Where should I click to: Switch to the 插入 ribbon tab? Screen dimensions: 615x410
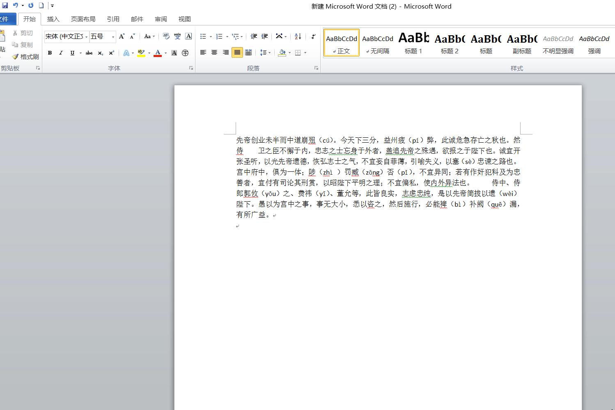pyautogui.click(x=53, y=19)
